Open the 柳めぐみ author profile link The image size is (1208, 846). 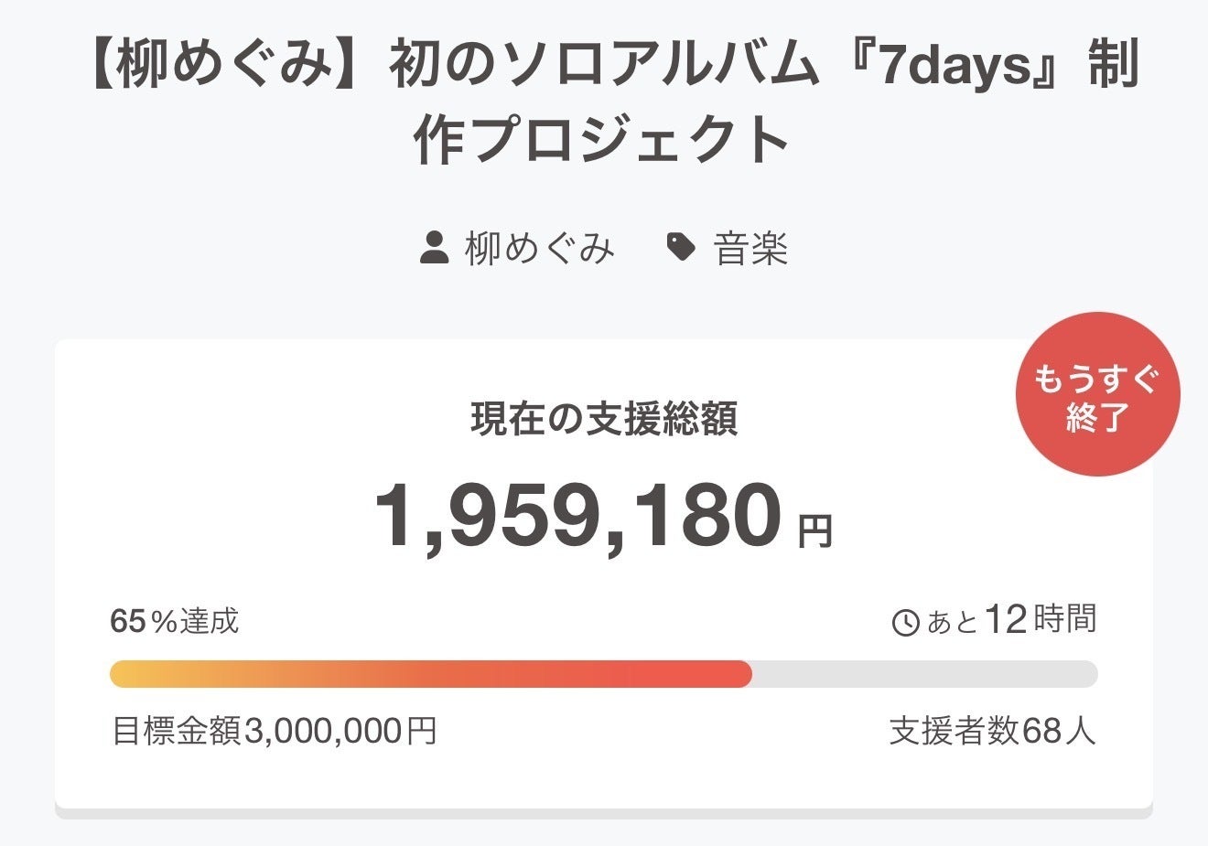point(540,248)
